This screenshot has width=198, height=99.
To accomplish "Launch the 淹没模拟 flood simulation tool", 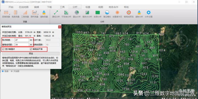I will pyautogui.click(x=107, y=14).
